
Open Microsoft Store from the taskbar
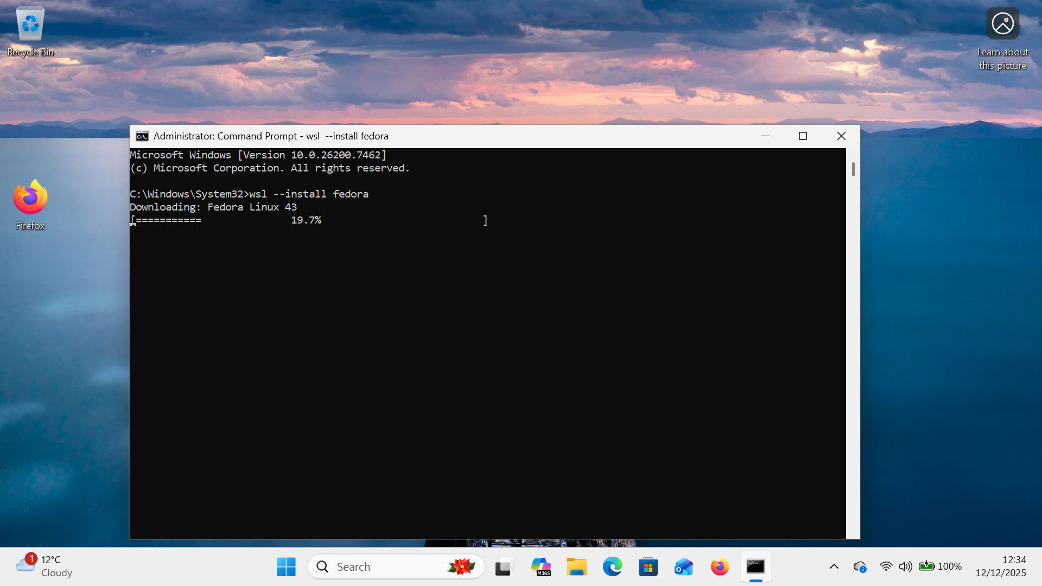648,567
